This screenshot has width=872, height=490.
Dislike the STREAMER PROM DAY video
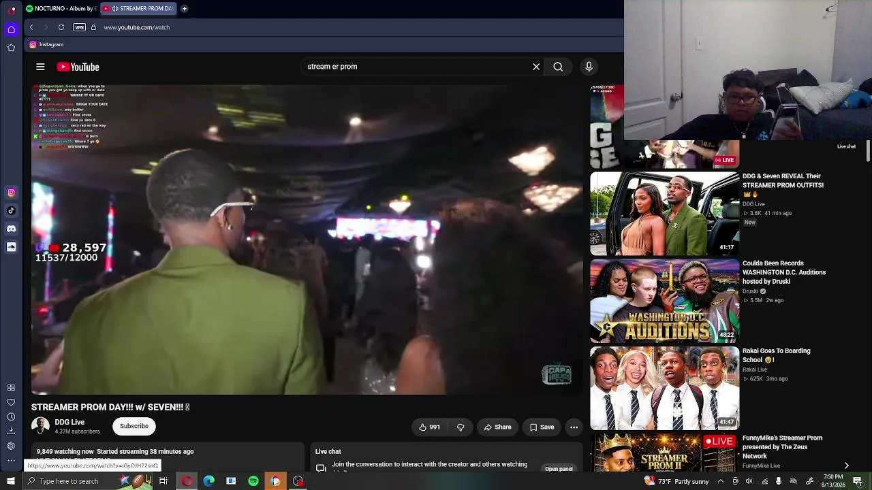click(461, 427)
